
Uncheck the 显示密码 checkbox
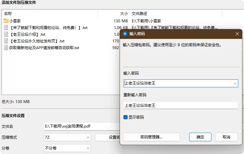click(x=125, y=117)
